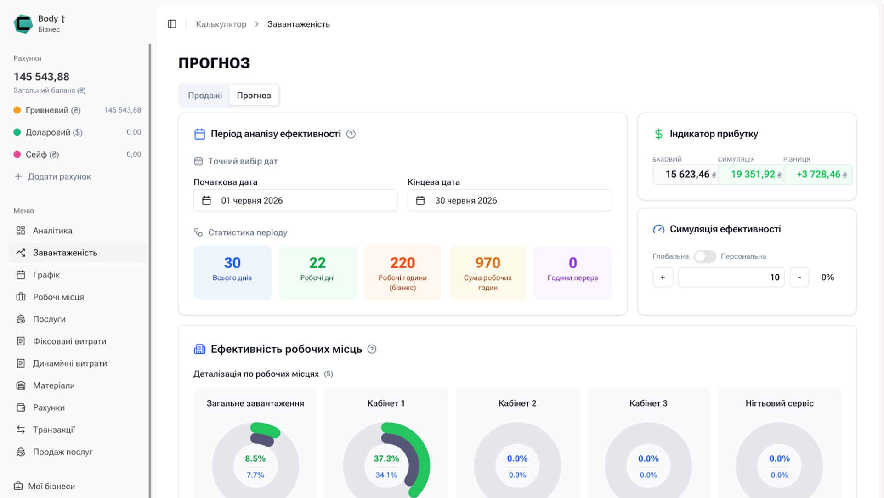The width and height of the screenshot is (884, 498).
Task: Click the sidebar vertical scrollbar
Action: coord(150,271)
